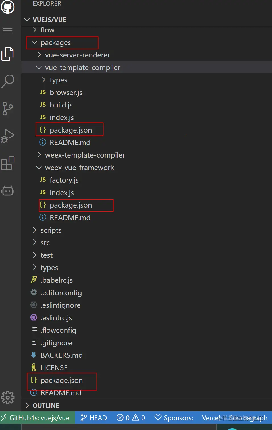The image size is (272, 430).
Task: Open index.js in weex-vue-framework
Action: 147,193
